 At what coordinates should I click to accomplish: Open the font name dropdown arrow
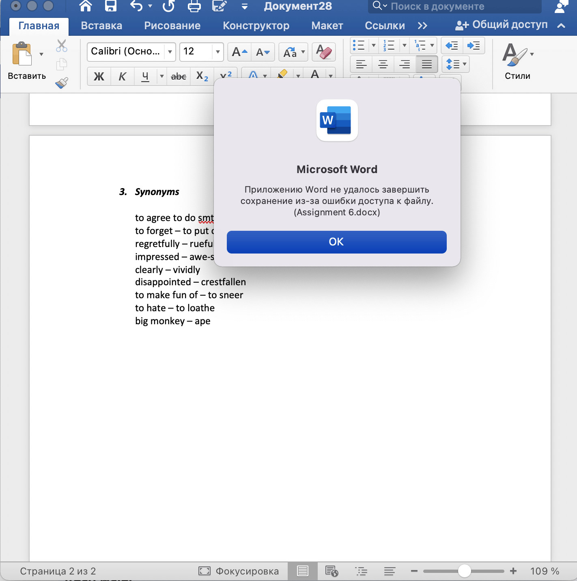click(x=170, y=52)
